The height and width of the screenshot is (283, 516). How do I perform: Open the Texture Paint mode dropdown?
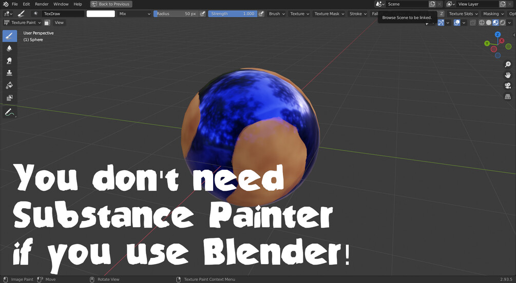point(23,23)
